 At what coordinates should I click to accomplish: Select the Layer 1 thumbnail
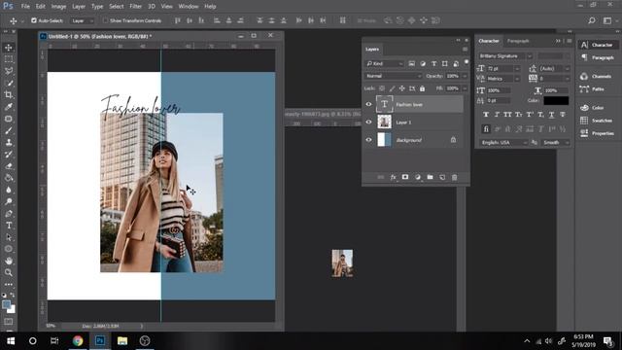click(x=384, y=122)
